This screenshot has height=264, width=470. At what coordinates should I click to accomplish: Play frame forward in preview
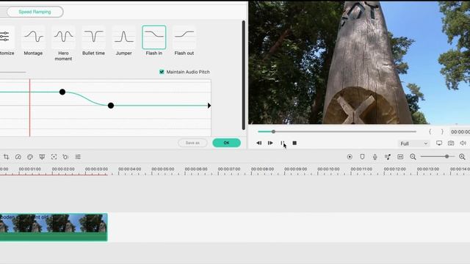pos(270,143)
